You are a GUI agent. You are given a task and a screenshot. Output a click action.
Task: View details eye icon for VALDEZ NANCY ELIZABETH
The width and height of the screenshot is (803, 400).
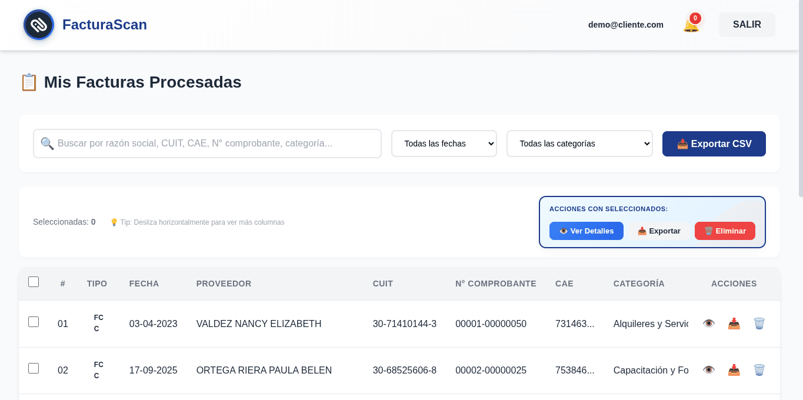coord(709,324)
